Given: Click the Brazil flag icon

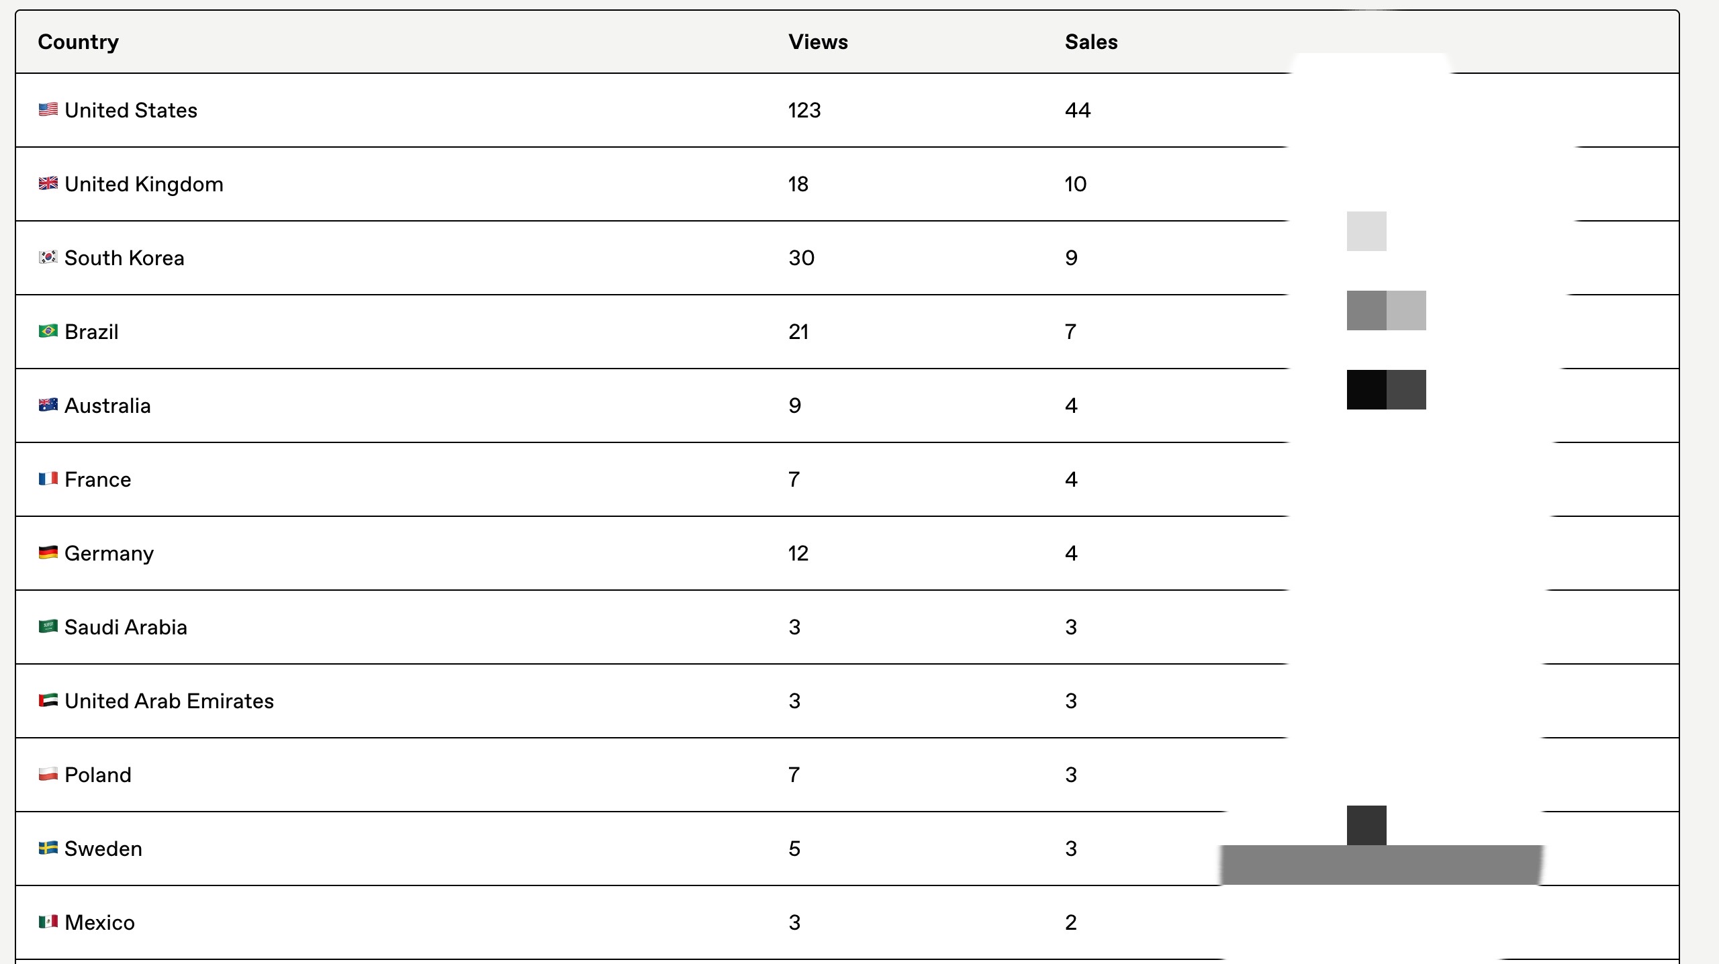Looking at the screenshot, I should coord(48,331).
